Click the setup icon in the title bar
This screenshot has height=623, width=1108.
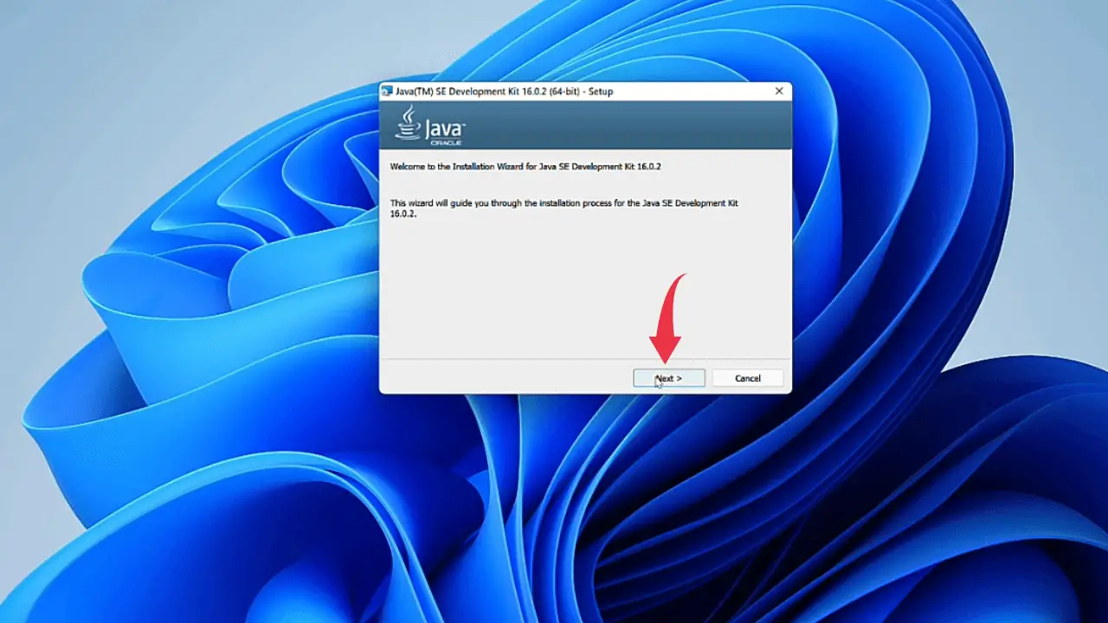point(387,91)
